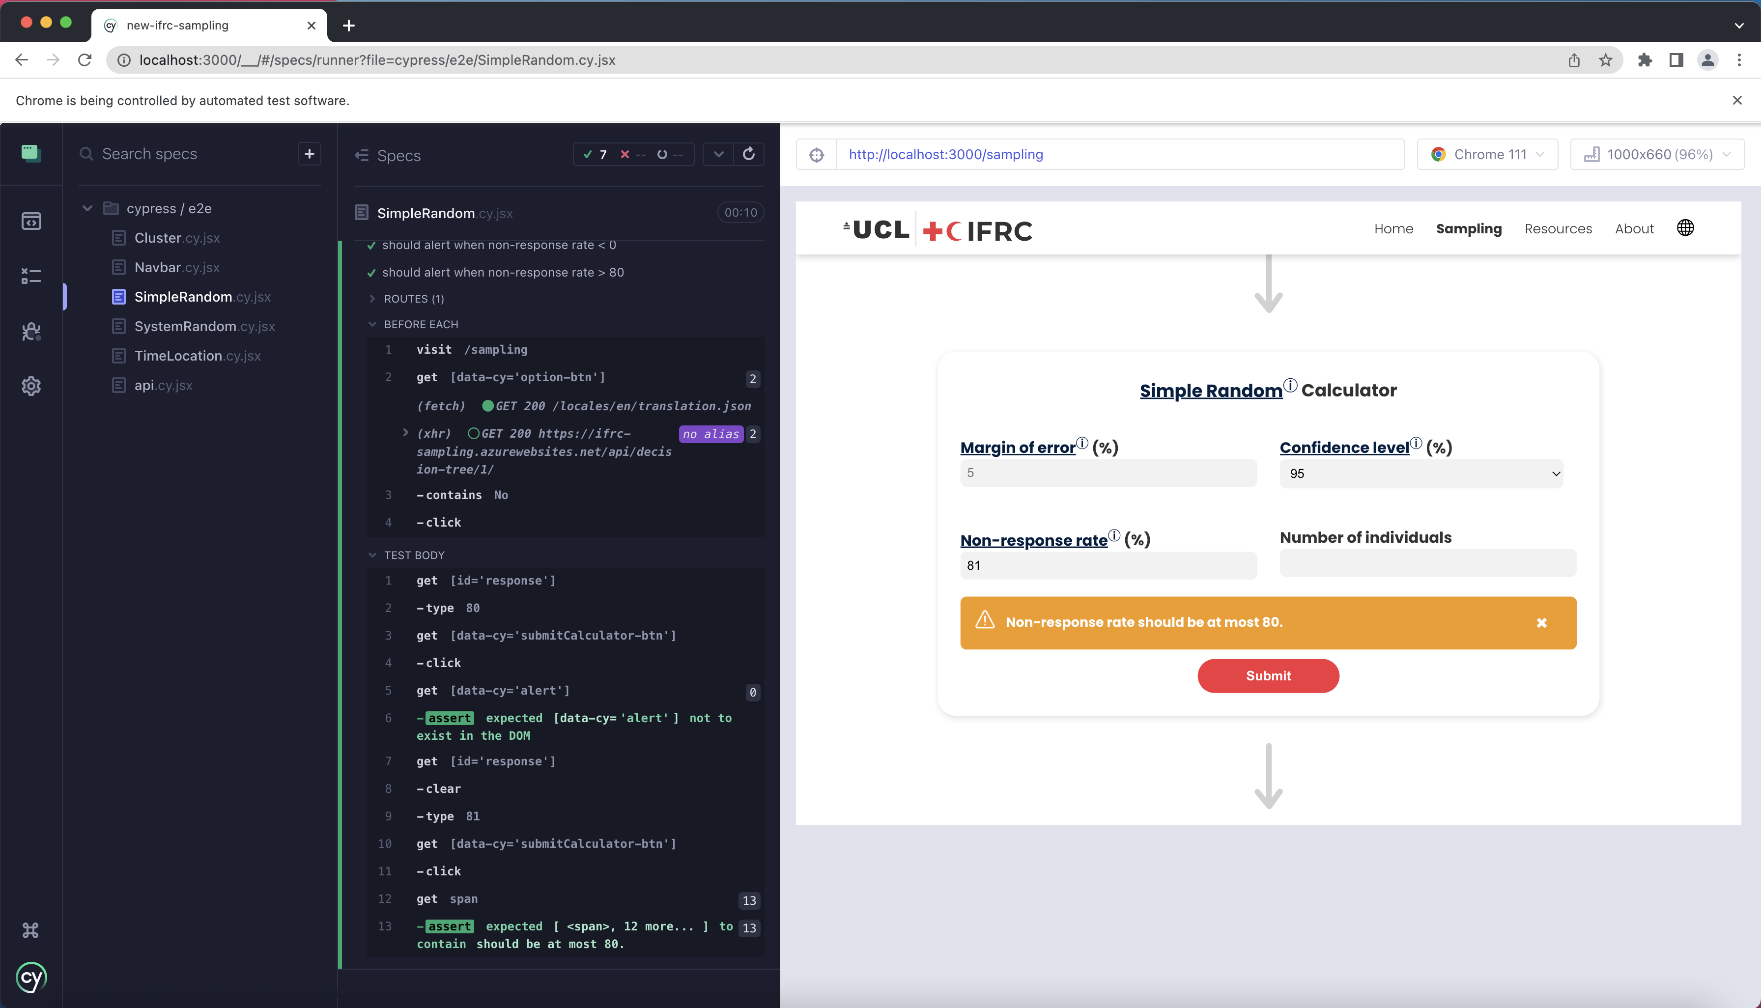This screenshot has height=1008, width=1761.
Task: Open the selector playground crosshair icon
Action: (817, 154)
